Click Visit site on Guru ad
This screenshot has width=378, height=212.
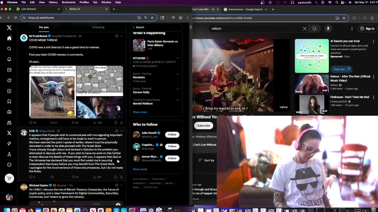coord(341,69)
